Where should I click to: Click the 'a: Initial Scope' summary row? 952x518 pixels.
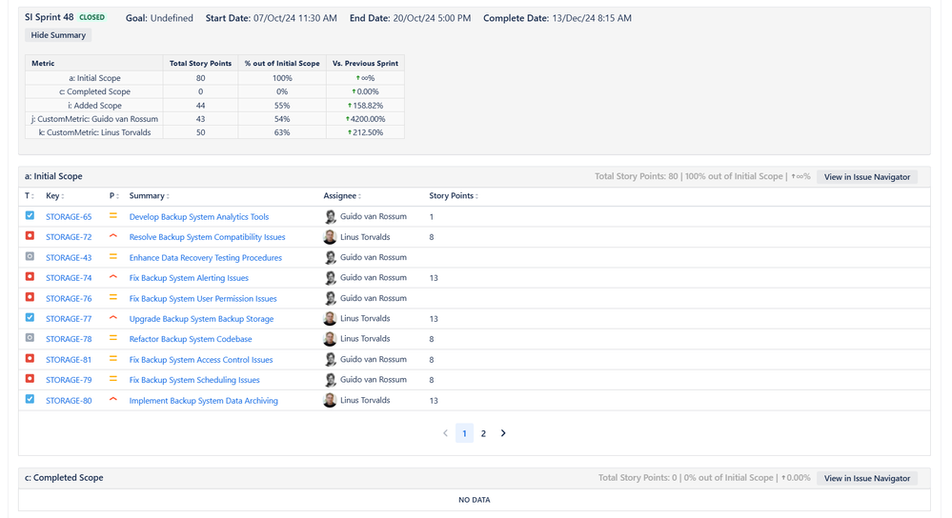coord(215,78)
